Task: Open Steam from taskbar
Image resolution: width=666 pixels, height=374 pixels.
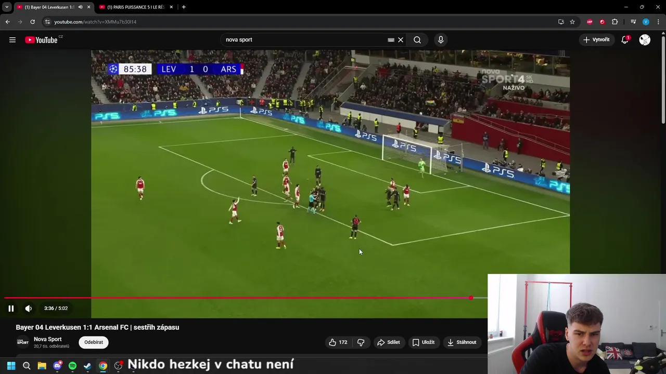Action: coord(87,366)
